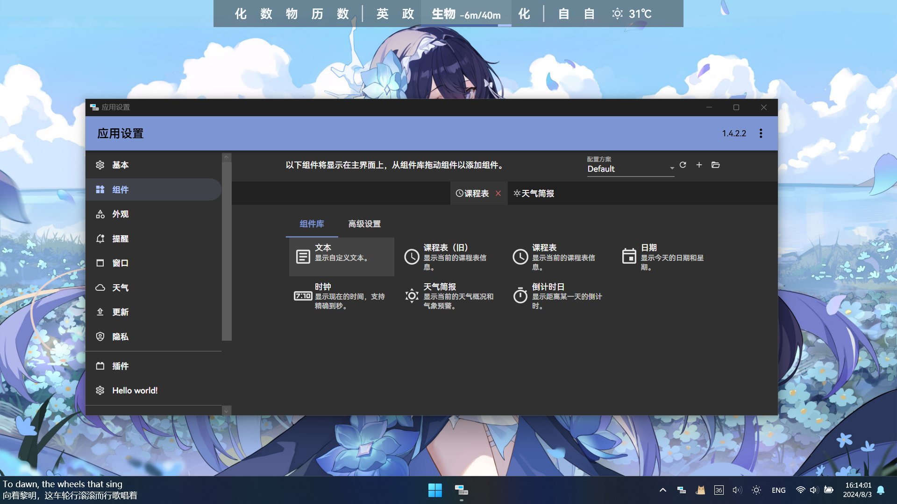897x504 pixels.
Task: Open the Windows Start button
Action: coord(435,490)
